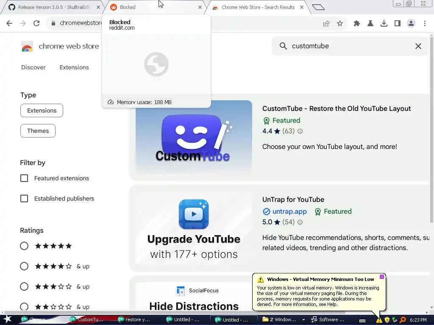
Task: Open a new browser tab
Action: [x=318, y=7]
